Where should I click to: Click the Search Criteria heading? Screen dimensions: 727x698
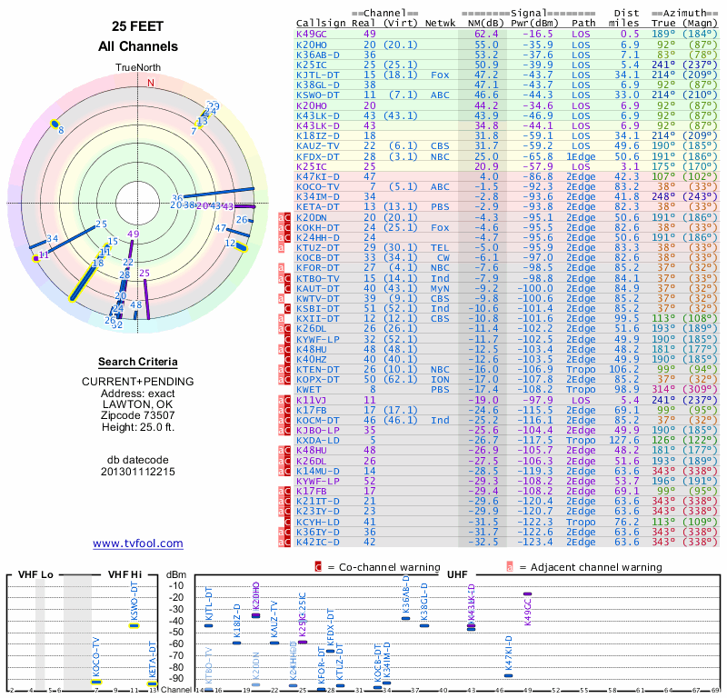[138, 362]
